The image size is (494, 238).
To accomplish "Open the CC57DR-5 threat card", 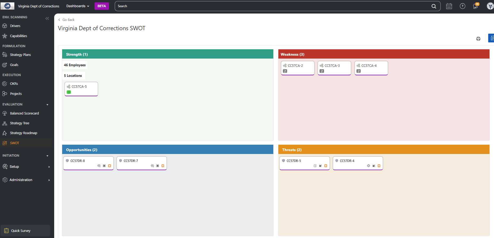I will 305,163.
